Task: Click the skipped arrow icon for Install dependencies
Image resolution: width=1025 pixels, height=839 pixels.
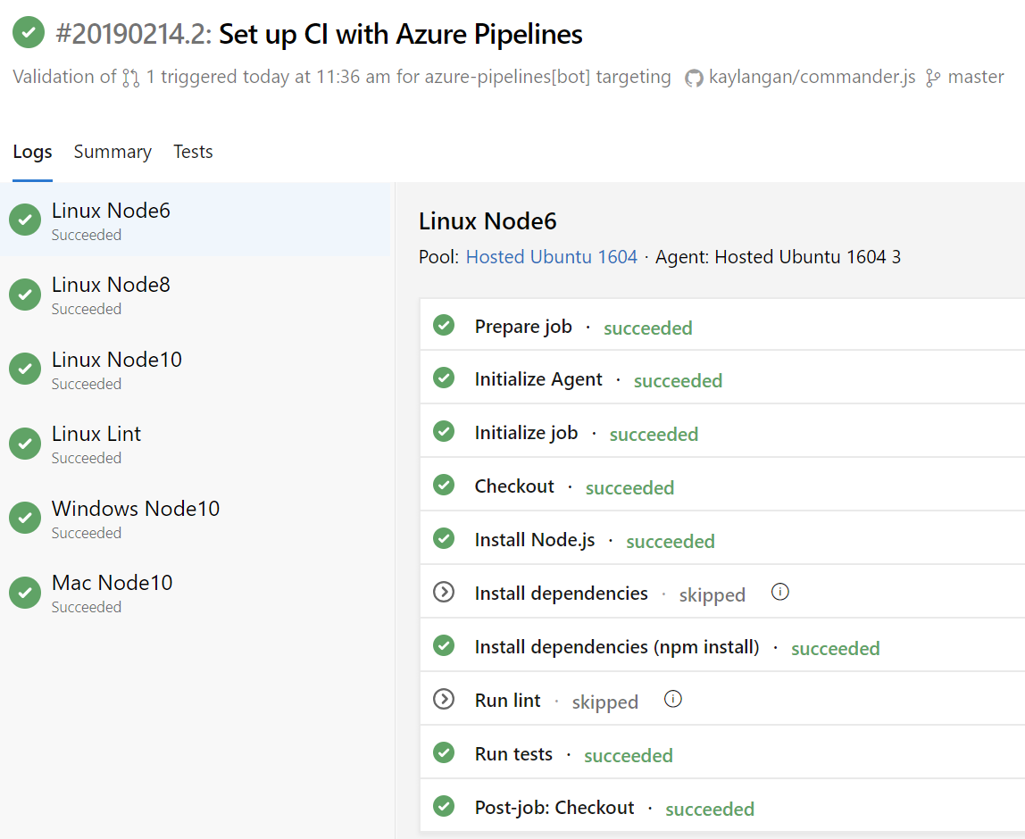Action: click(x=444, y=592)
